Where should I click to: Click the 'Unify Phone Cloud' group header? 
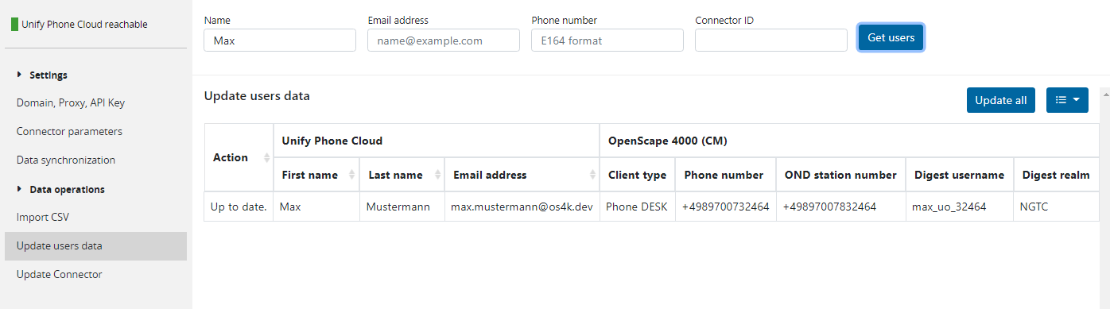point(437,141)
